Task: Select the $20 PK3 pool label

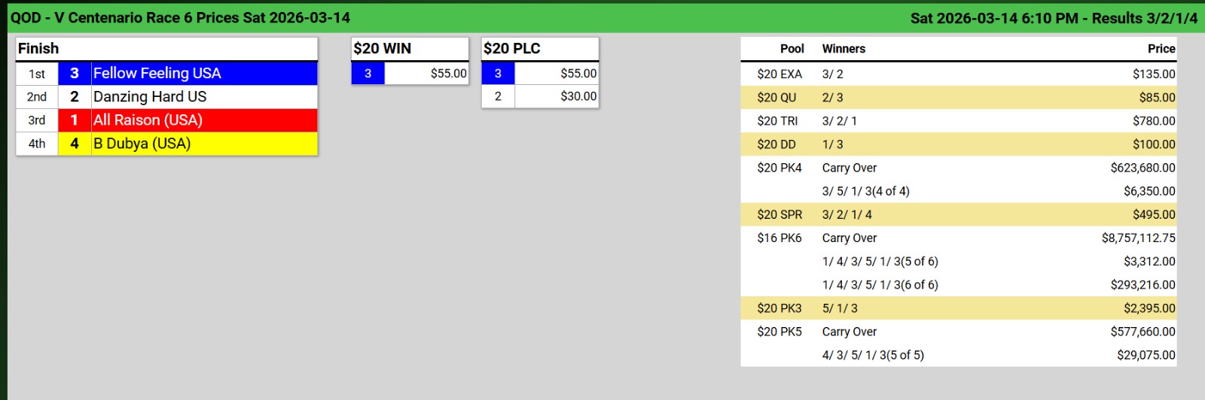Action: coord(779,308)
